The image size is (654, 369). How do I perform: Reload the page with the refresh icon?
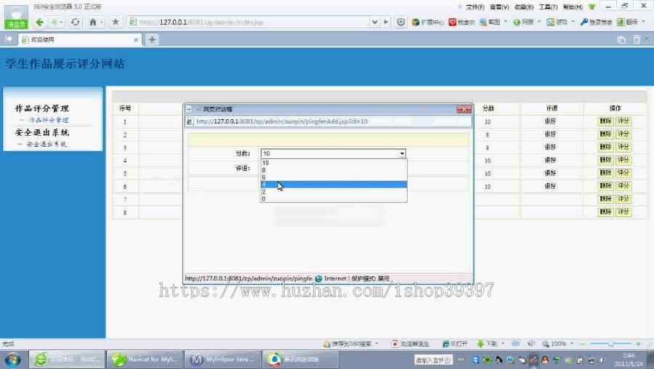coord(75,22)
